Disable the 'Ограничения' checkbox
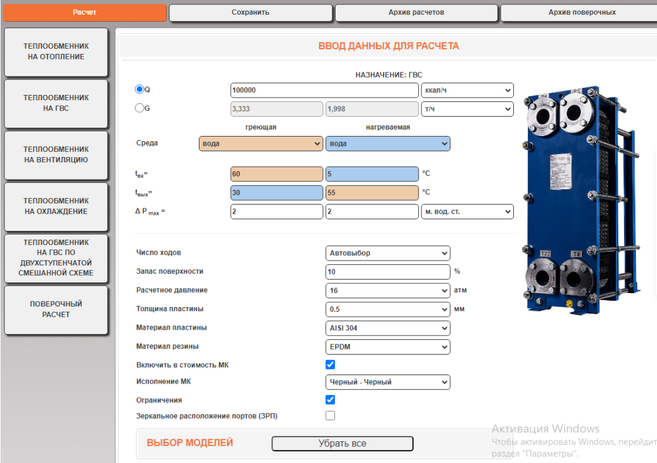The image size is (657, 463). [x=330, y=400]
